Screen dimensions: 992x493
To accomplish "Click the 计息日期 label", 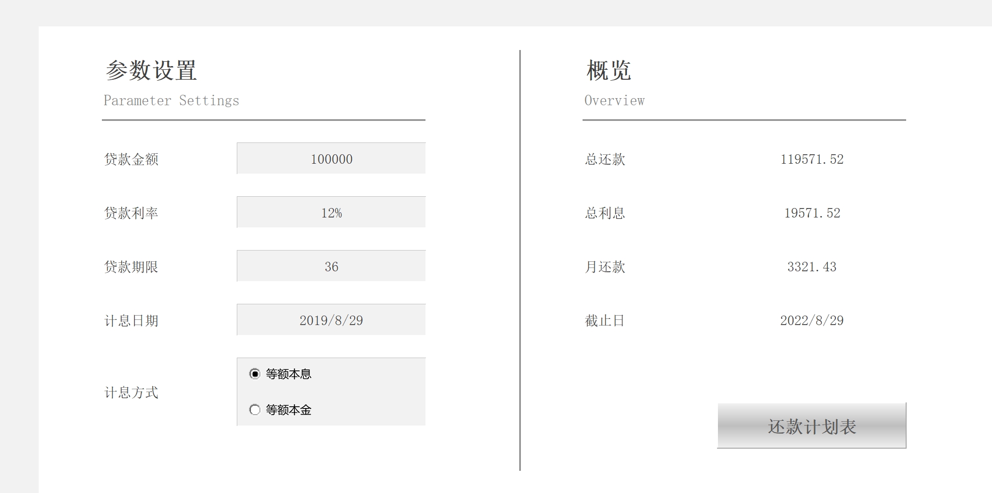I will click(x=131, y=321).
